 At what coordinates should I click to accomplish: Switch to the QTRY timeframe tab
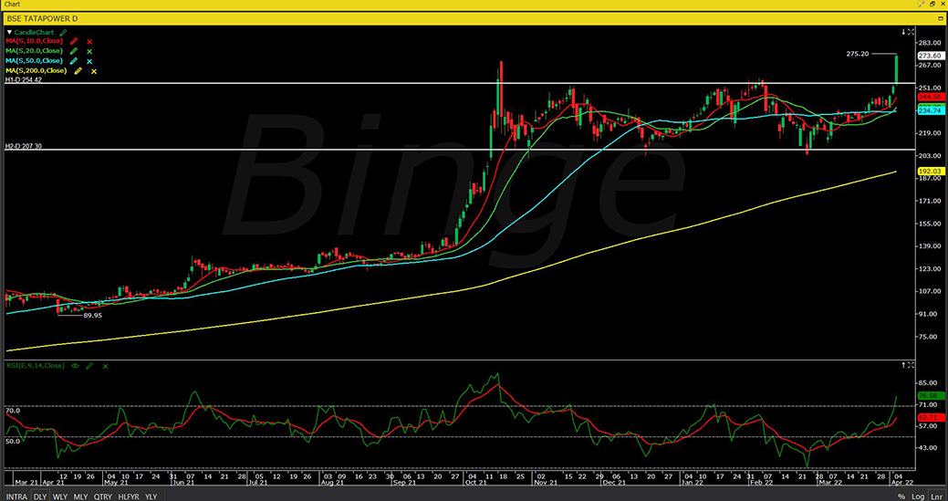point(103,496)
